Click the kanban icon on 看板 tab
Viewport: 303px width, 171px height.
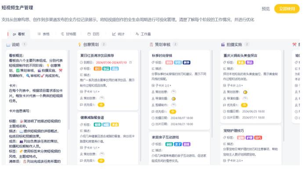pyautogui.click(x=14, y=34)
